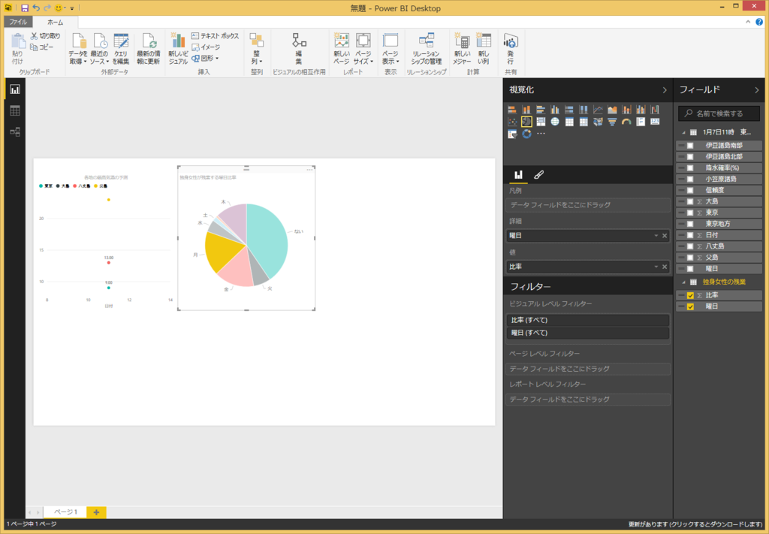769x534 pixels.
Task: Click クエリを編集 in ribbon
Action: point(121,49)
